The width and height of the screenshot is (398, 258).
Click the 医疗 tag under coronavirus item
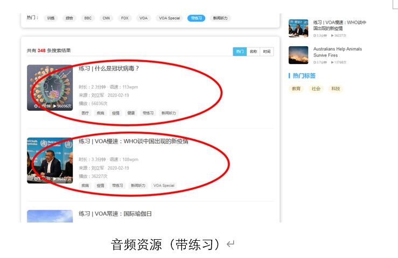click(x=86, y=113)
